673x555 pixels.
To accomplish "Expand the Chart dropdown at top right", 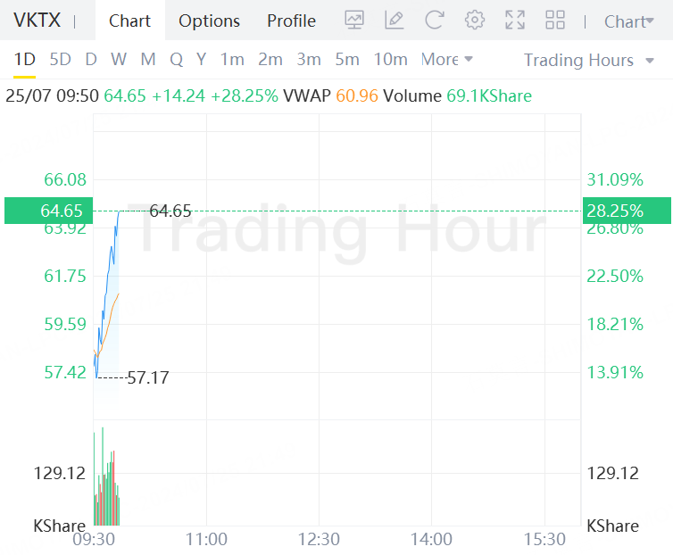I will pyautogui.click(x=628, y=21).
